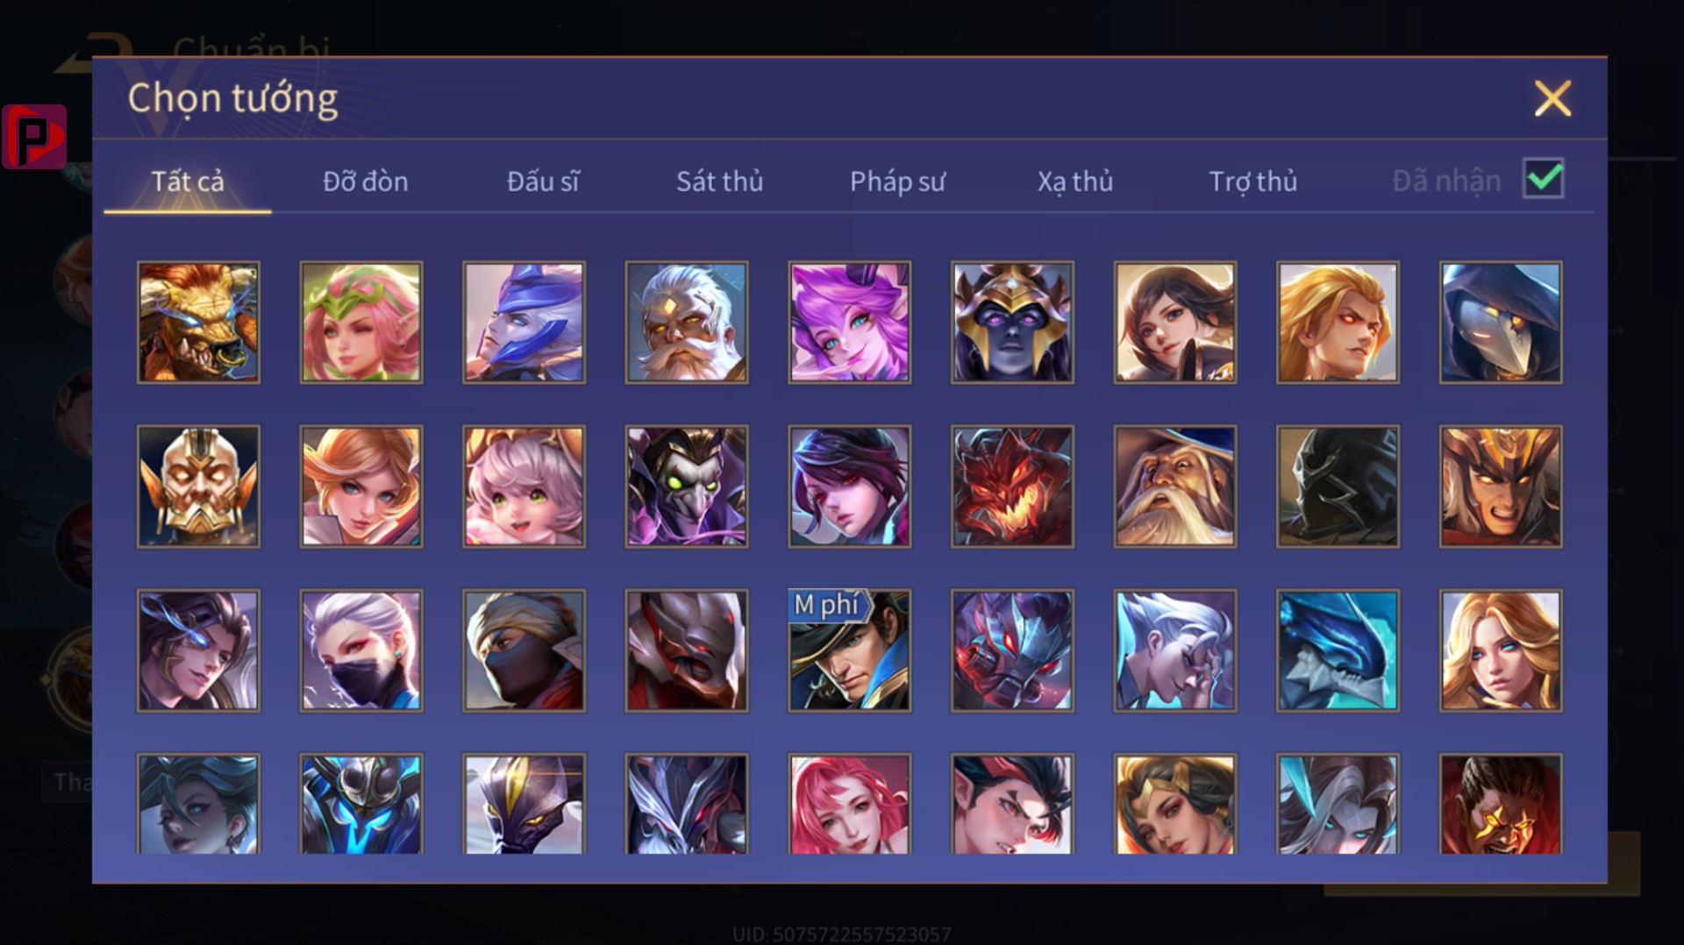
Task: Select the red lava demon hero
Action: point(1012,487)
